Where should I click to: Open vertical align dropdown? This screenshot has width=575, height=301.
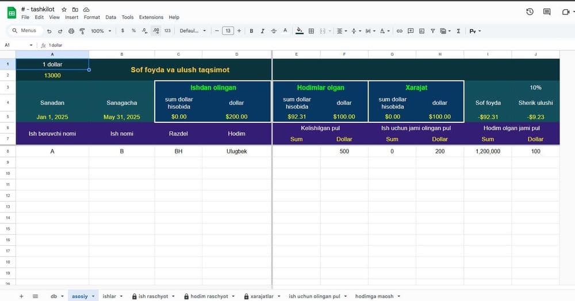pyautogui.click(x=356, y=31)
